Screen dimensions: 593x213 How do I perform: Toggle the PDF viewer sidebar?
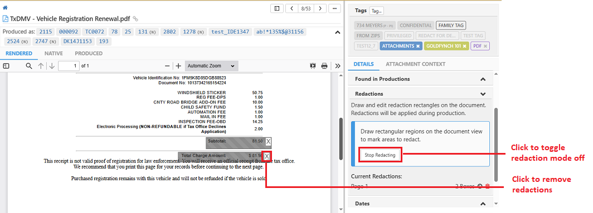(x=6, y=66)
